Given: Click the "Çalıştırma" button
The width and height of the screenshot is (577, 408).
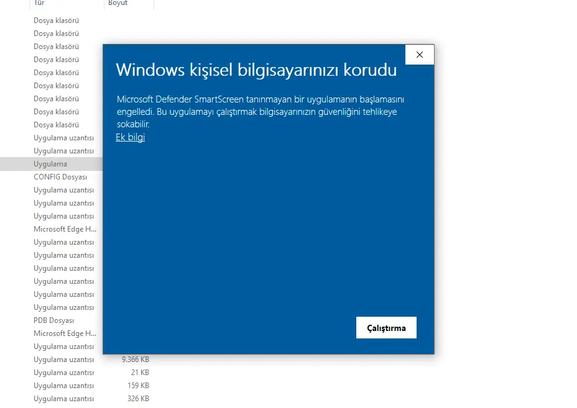Looking at the screenshot, I should tap(386, 327).
